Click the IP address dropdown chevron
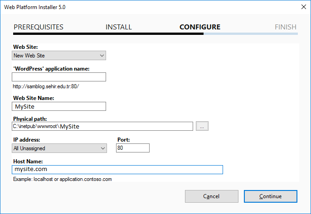Viewport: 311px width, 214px height. tap(103, 148)
